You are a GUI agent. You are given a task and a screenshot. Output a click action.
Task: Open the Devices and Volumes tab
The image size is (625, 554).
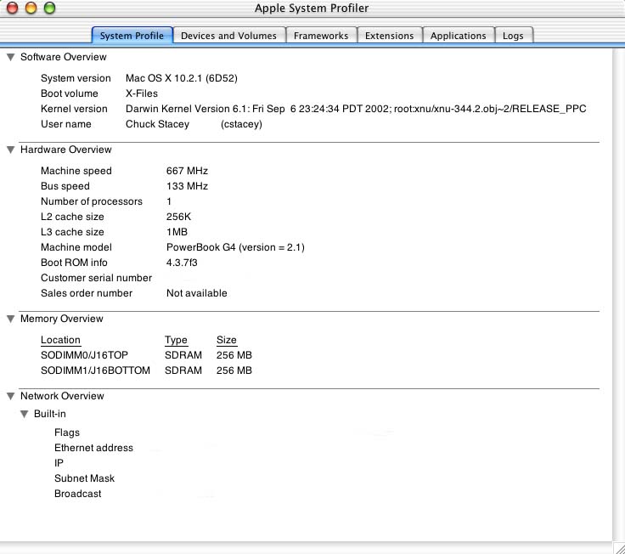(228, 36)
